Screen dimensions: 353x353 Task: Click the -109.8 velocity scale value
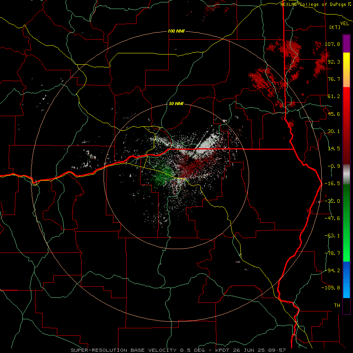[331, 288]
